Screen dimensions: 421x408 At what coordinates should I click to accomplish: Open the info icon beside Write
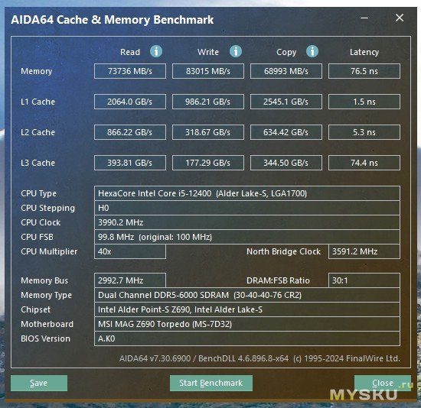pyautogui.click(x=236, y=51)
